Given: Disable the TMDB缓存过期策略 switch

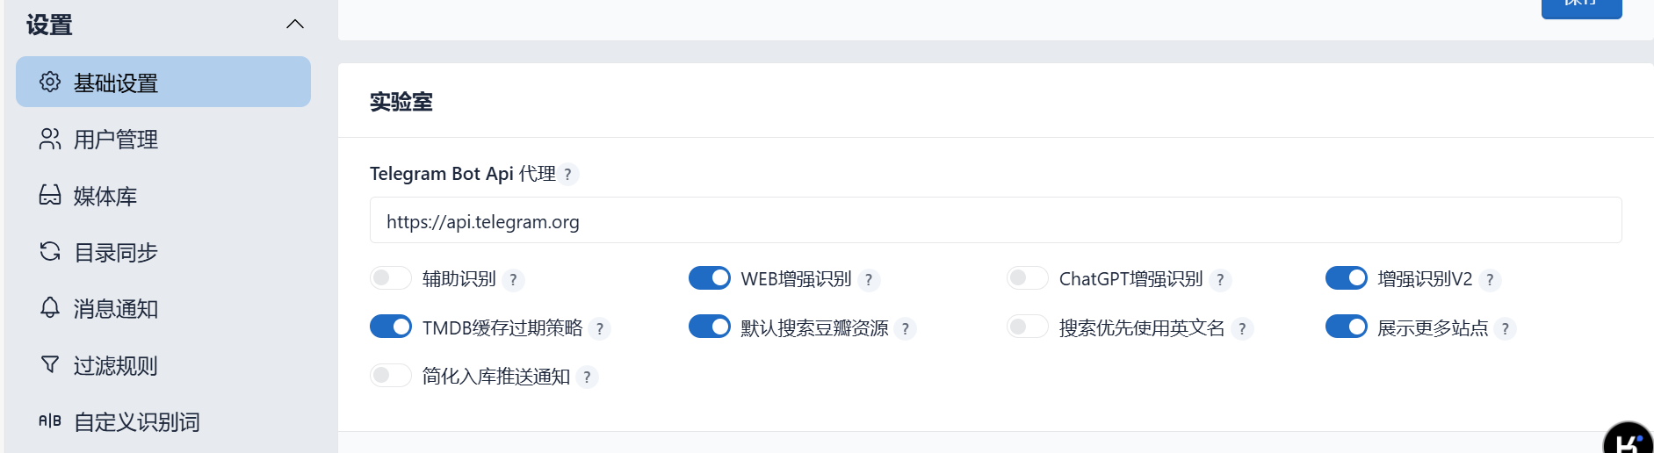Looking at the screenshot, I should [391, 327].
